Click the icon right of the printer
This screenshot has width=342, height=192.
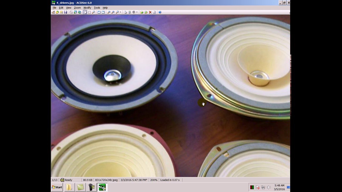point(130,12)
